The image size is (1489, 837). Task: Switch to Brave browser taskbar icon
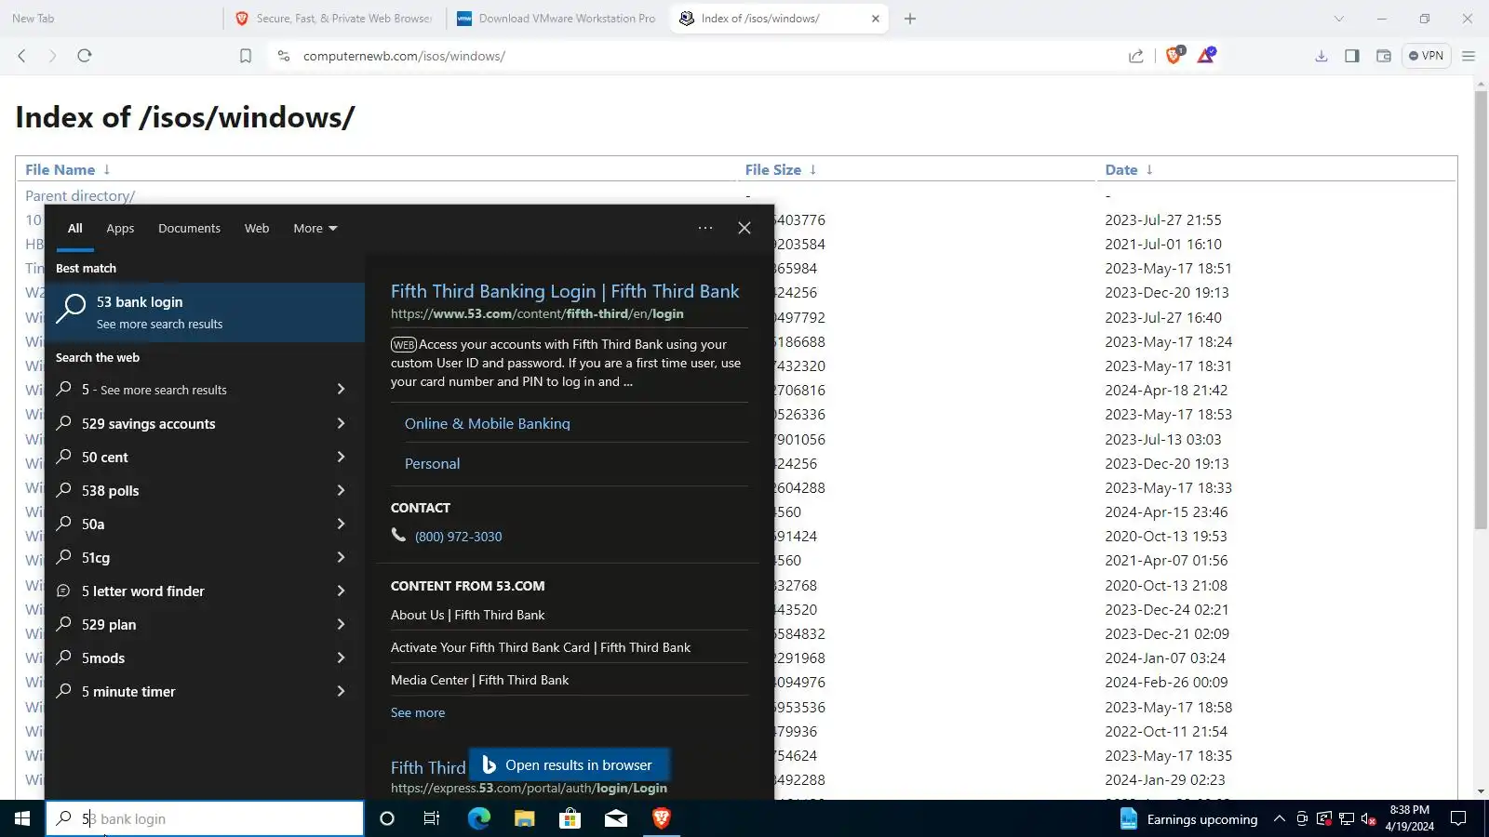(x=662, y=818)
